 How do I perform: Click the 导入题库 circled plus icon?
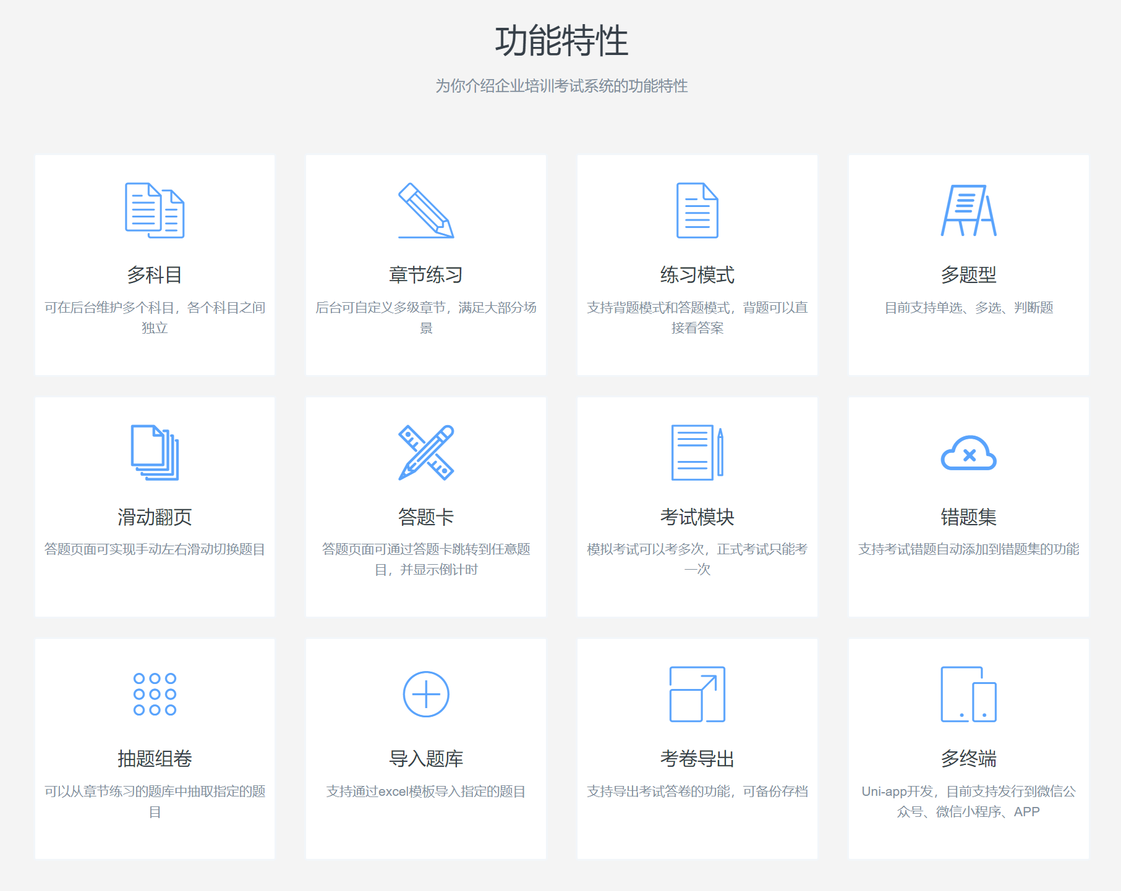click(x=426, y=694)
